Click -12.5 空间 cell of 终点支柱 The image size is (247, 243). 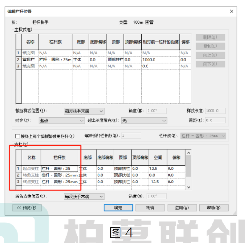coord(157,182)
